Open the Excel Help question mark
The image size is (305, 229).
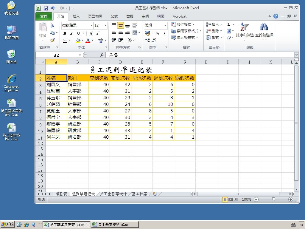tap(276, 16)
